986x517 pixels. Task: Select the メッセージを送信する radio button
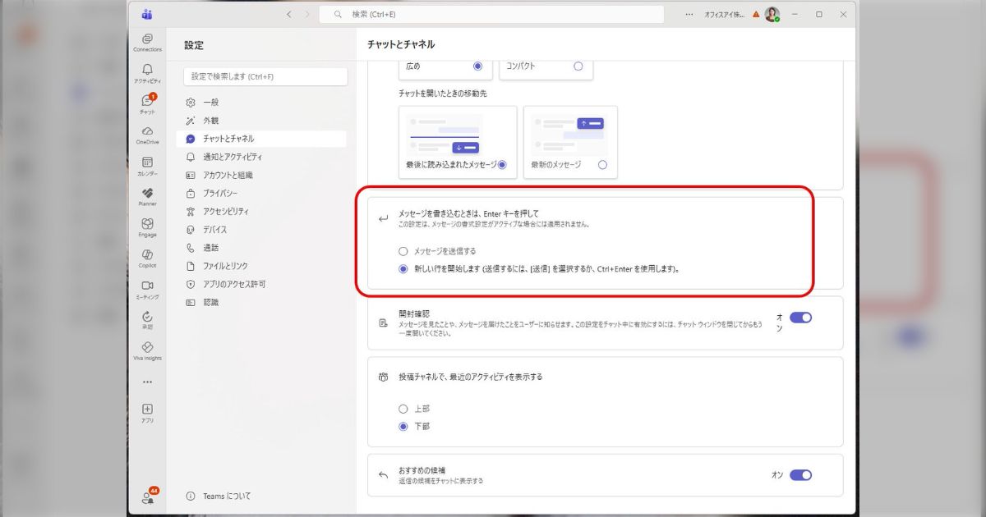[403, 252]
